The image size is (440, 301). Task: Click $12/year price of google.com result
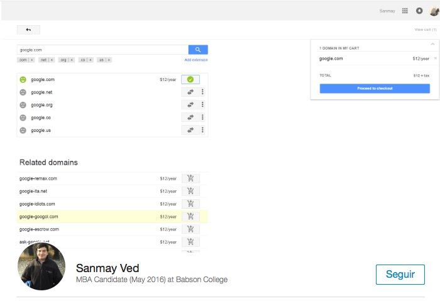tap(168, 80)
